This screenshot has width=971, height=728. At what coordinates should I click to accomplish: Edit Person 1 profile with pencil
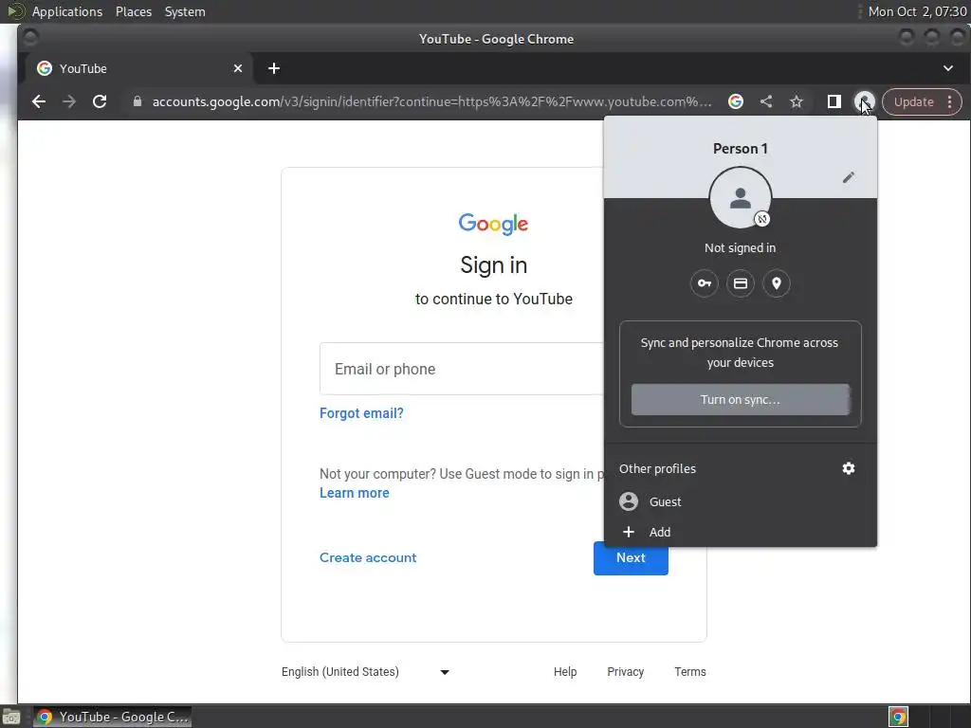coord(849,177)
